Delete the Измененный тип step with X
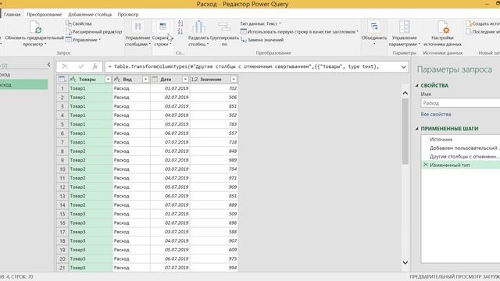The image size is (500, 281). pyautogui.click(x=425, y=165)
